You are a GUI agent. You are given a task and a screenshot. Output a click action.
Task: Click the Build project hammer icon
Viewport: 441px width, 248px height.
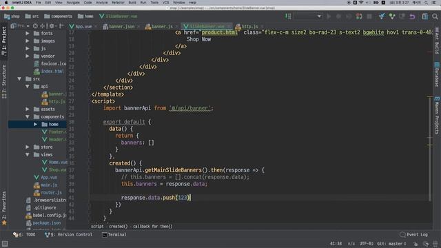click(x=288, y=17)
